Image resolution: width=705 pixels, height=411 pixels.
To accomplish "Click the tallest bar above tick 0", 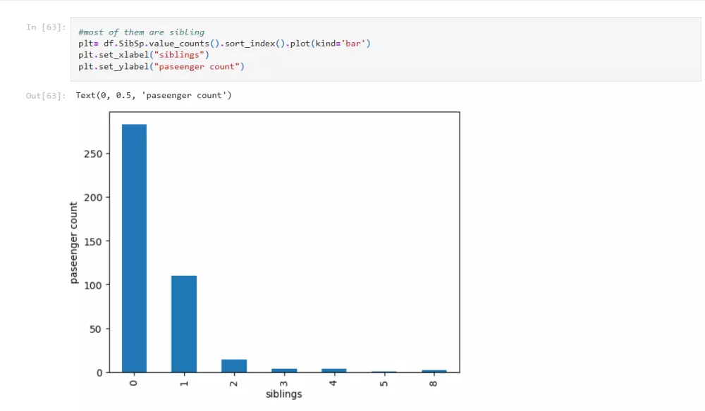I will coord(133,246).
